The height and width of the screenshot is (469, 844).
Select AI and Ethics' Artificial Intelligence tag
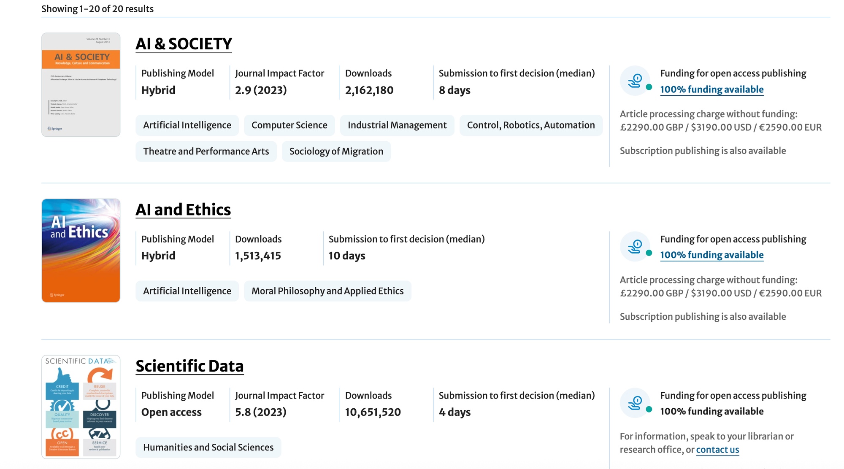(187, 291)
